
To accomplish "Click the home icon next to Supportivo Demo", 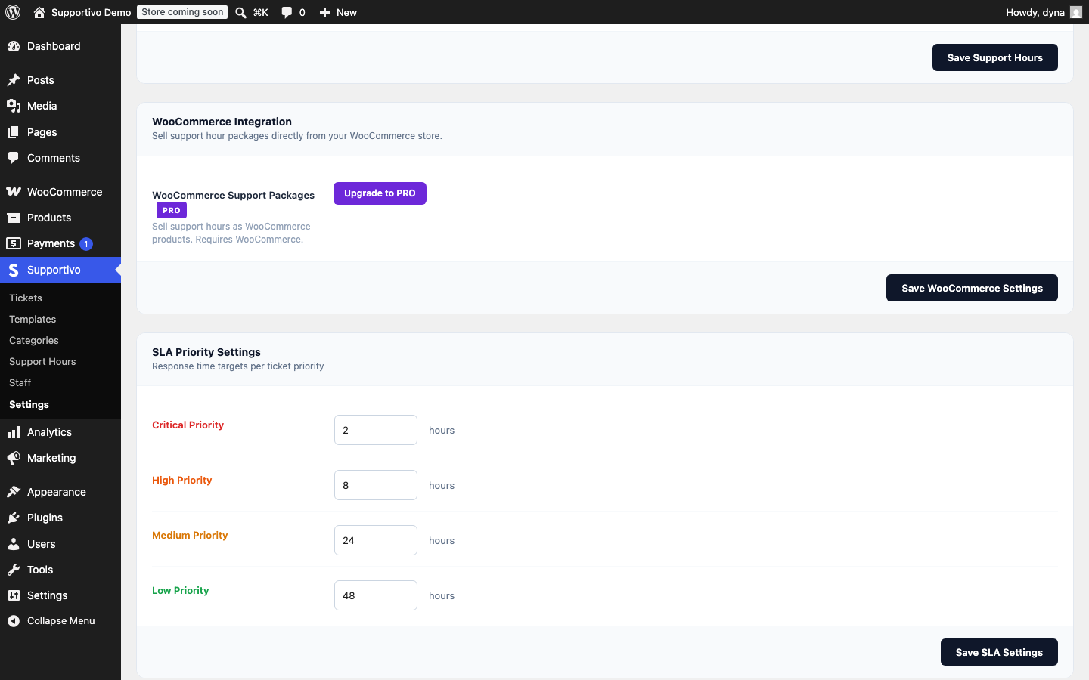I will point(39,12).
